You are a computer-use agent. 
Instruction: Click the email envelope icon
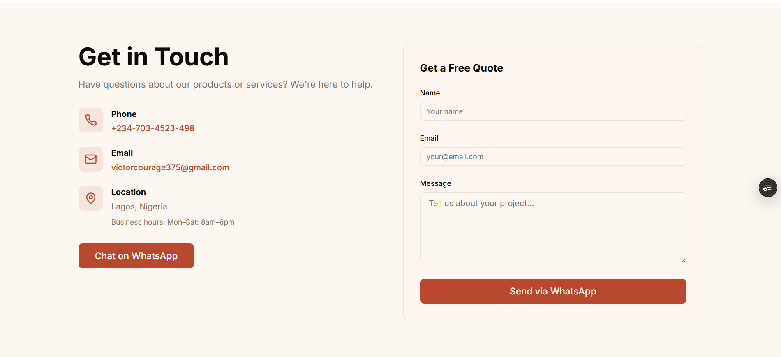(x=91, y=159)
